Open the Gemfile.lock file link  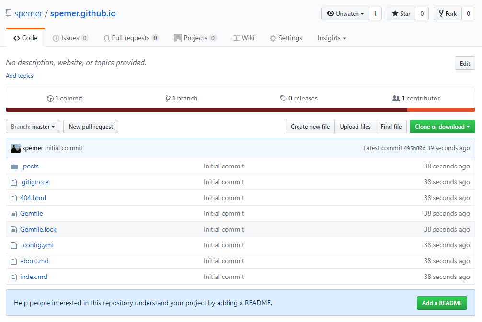[38, 230]
